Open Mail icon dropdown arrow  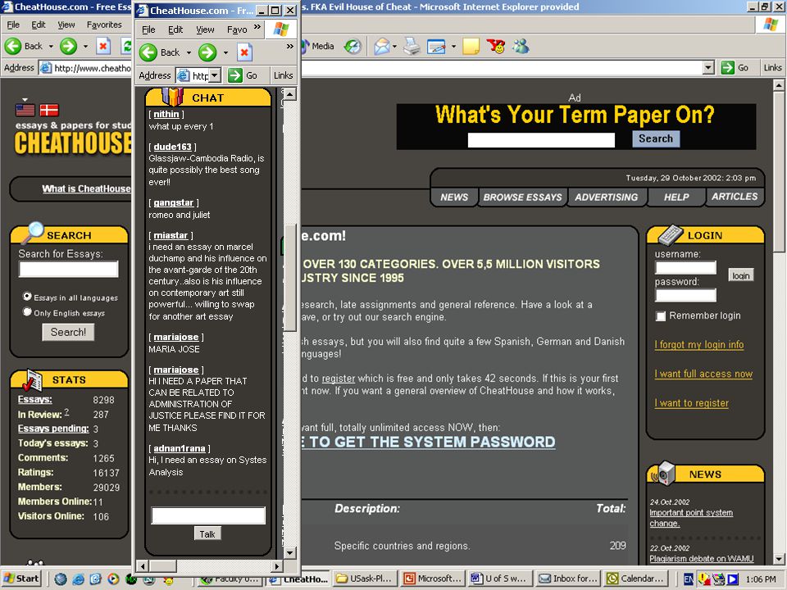[394, 47]
